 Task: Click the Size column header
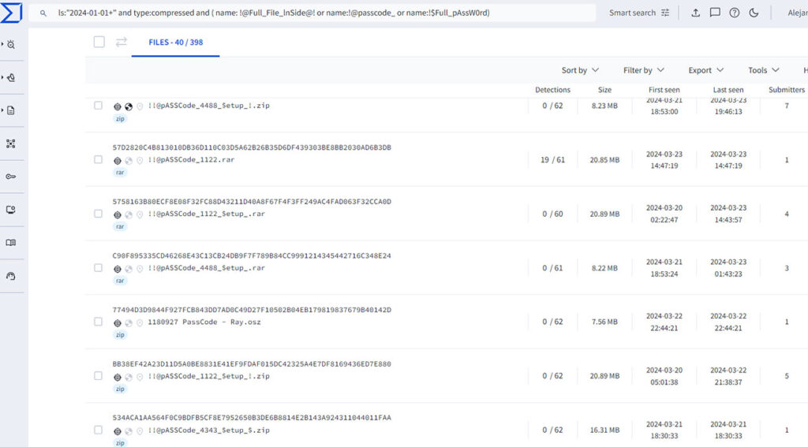pyautogui.click(x=604, y=90)
